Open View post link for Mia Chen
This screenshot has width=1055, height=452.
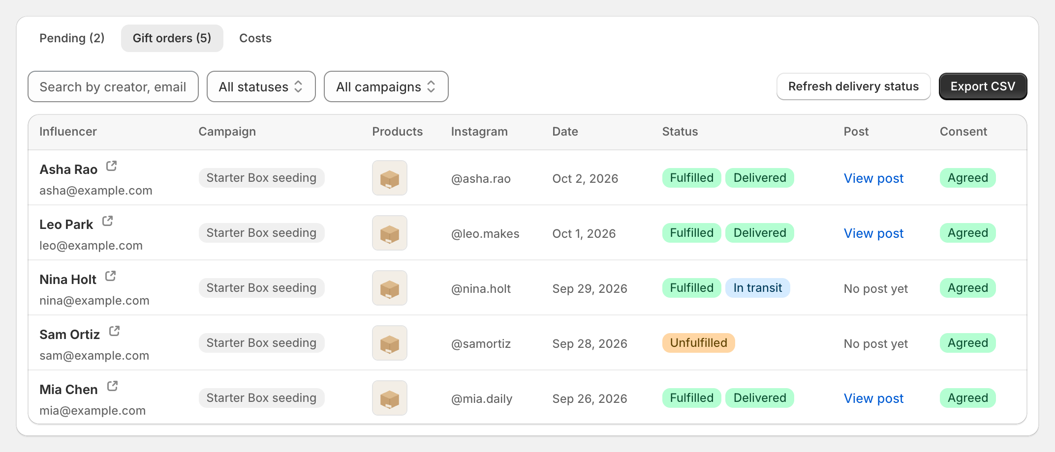(x=874, y=398)
